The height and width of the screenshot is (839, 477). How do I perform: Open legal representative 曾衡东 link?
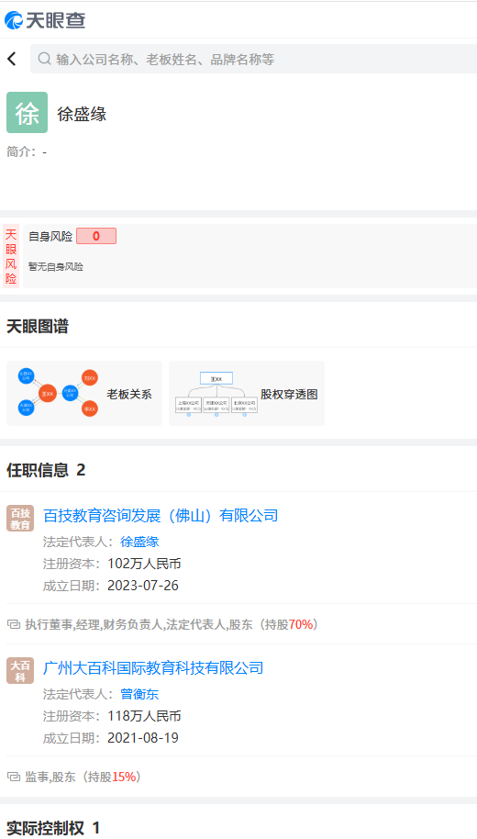pos(140,694)
